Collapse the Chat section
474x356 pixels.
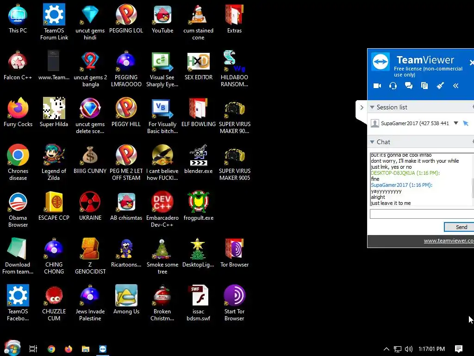[x=372, y=142]
